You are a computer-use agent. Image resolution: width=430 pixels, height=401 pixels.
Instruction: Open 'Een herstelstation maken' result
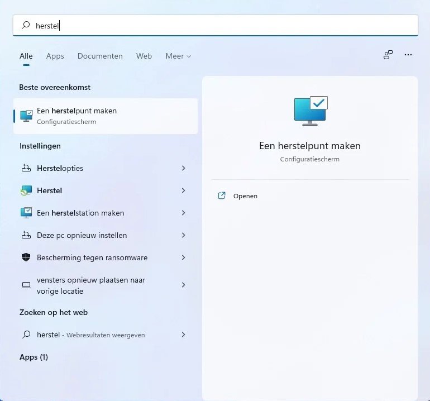click(106, 213)
